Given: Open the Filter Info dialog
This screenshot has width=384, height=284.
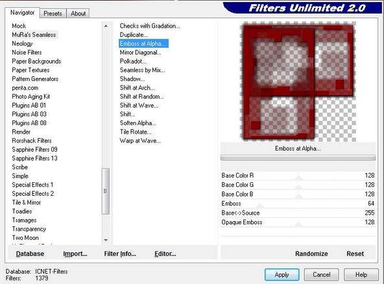Looking at the screenshot, I should click(120, 254).
